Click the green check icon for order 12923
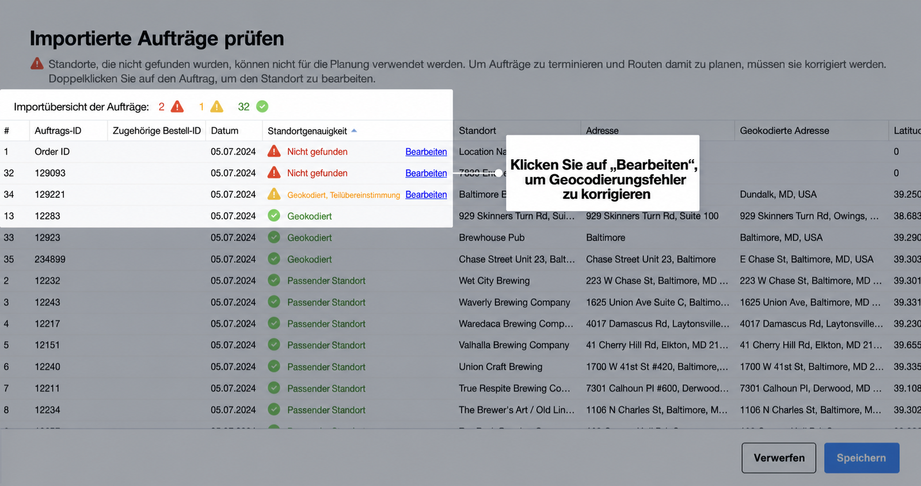This screenshot has width=921, height=486. pos(274,237)
